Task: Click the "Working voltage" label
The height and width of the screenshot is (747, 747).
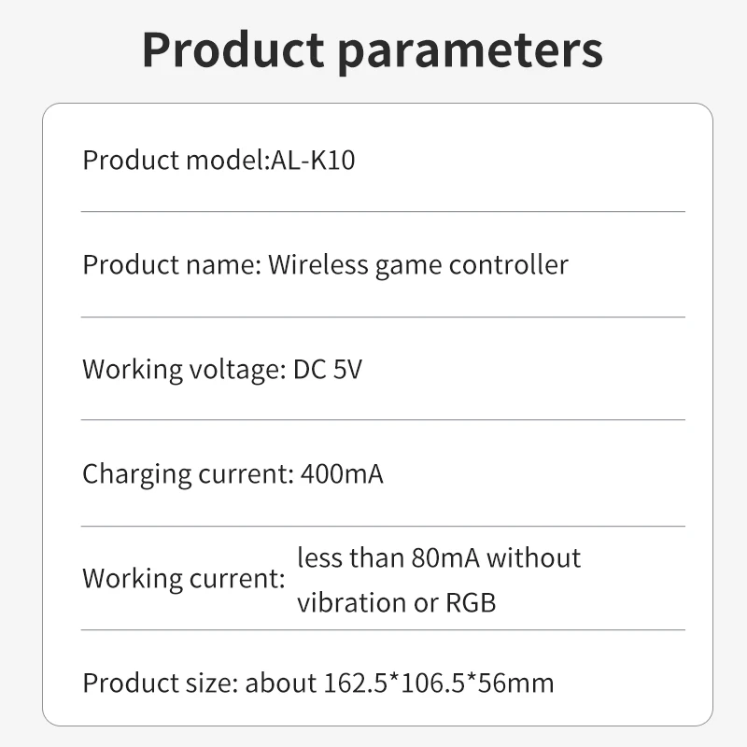Action: [x=181, y=369]
